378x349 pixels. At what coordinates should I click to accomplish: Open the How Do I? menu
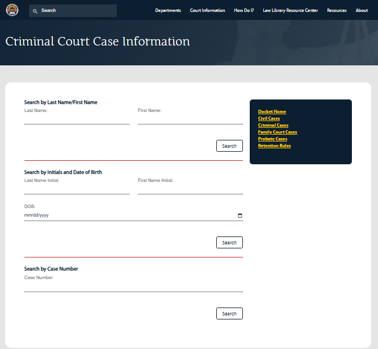[244, 10]
